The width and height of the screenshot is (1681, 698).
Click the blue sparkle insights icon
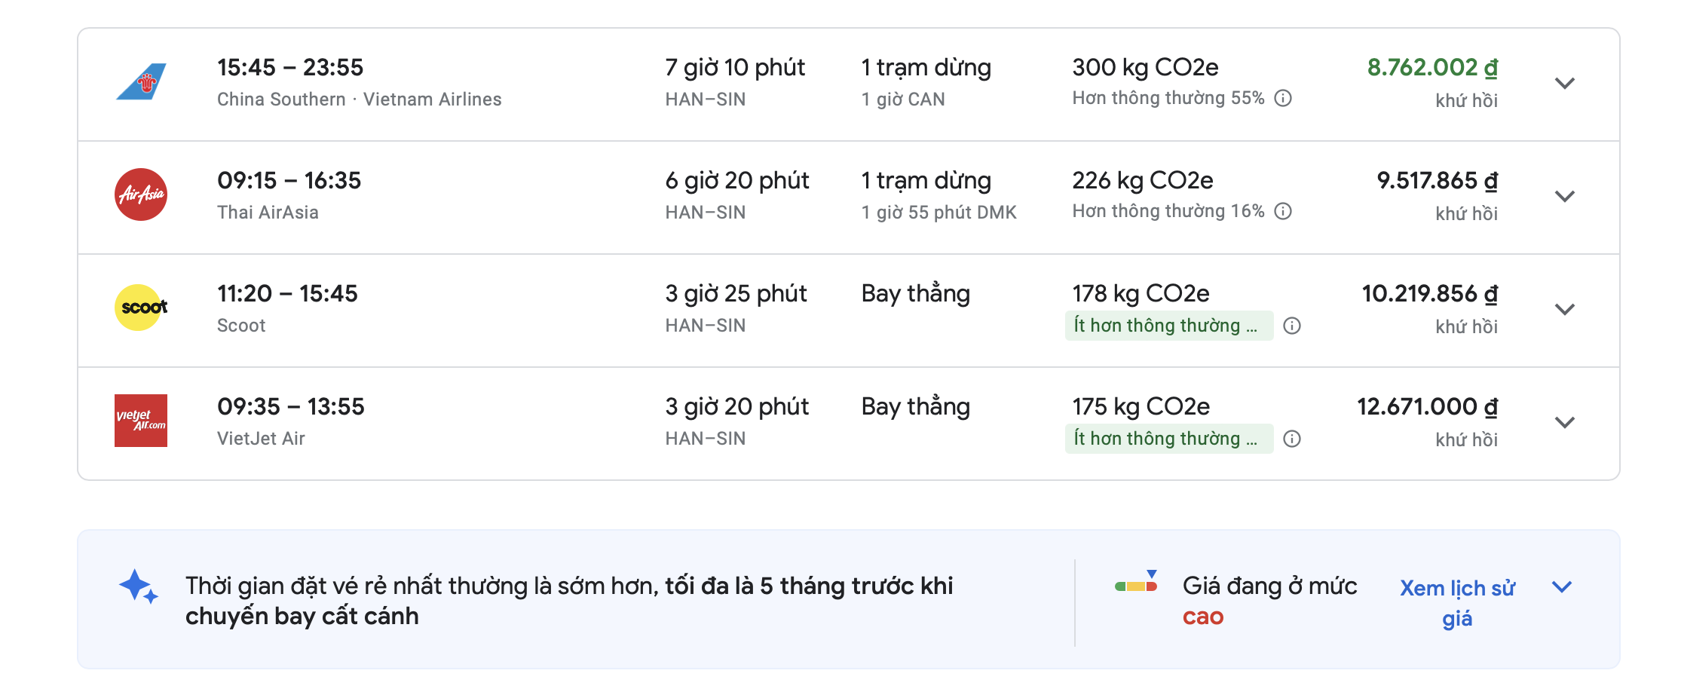[x=138, y=586]
